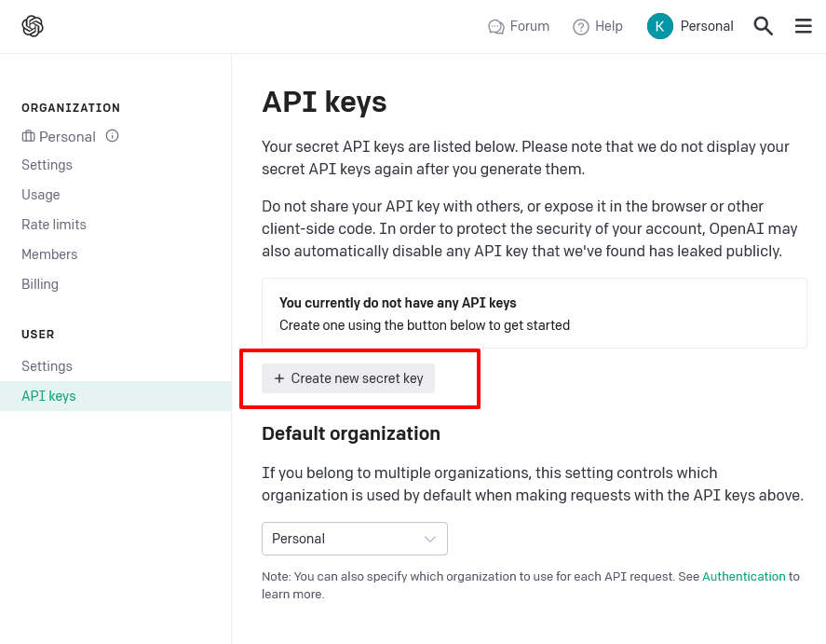Open the Billing page
The image size is (826, 644).
40,284
